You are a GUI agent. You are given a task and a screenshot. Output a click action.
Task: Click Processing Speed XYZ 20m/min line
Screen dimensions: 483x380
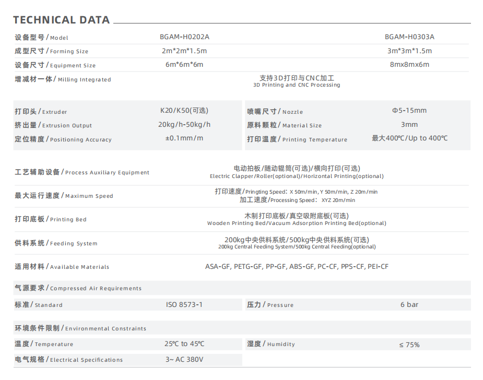(x=297, y=200)
